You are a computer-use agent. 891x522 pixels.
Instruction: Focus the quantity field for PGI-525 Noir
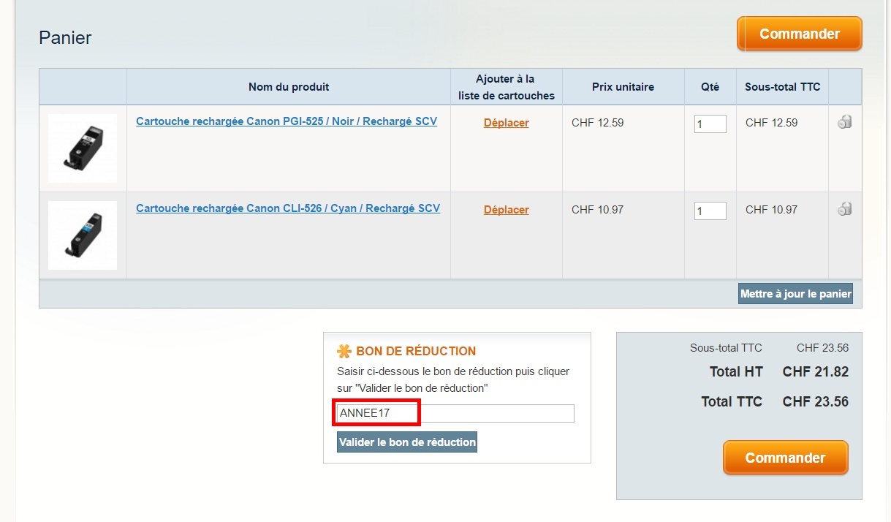pos(710,124)
